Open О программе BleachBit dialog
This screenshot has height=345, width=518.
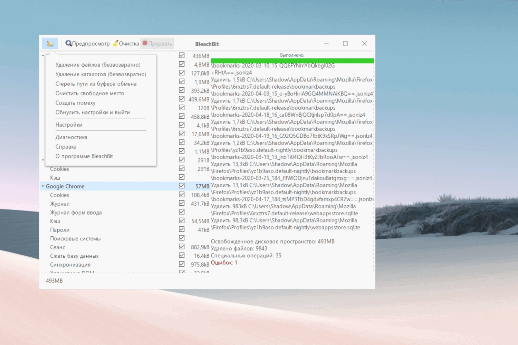pyautogui.click(x=84, y=156)
